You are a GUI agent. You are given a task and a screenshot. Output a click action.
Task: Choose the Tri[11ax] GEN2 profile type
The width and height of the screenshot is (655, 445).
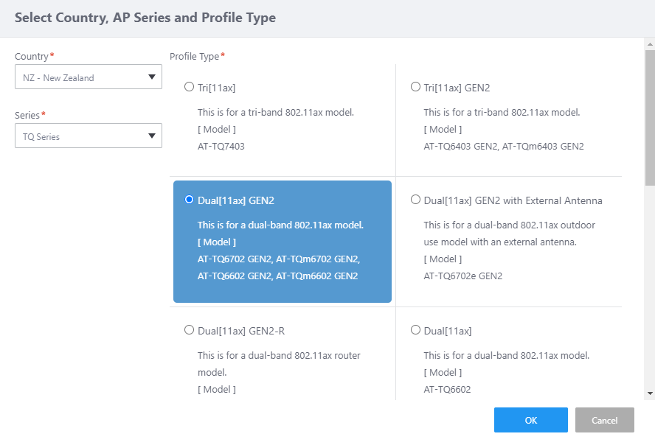(416, 87)
